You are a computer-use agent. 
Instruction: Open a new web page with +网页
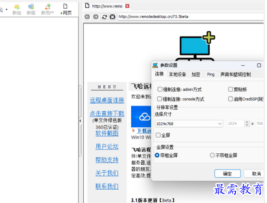click(66, 10)
